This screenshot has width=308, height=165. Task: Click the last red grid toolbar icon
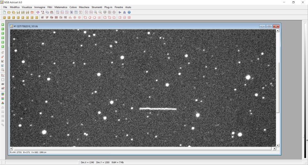tap(129, 18)
